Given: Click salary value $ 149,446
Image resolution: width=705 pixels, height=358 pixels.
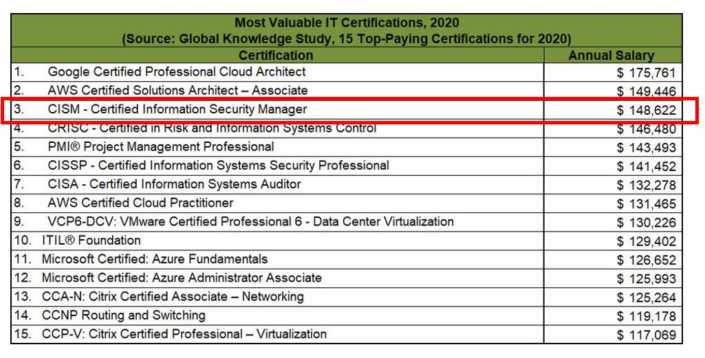Looking at the screenshot, I should (646, 91).
